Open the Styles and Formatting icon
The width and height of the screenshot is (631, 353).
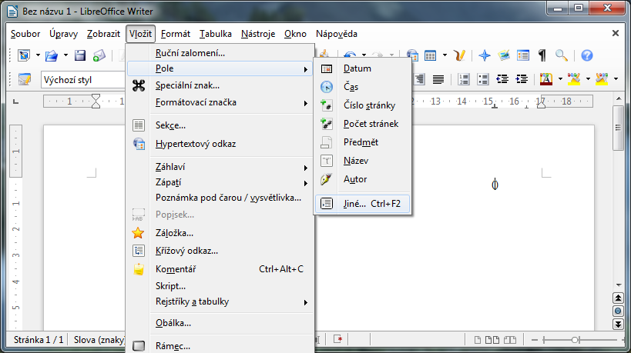coord(24,79)
